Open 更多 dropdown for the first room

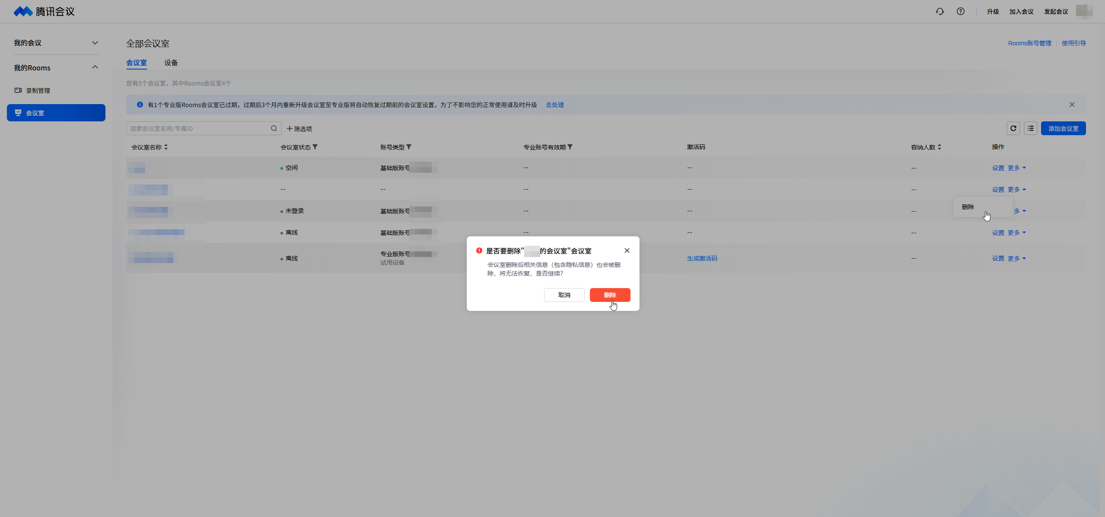1016,168
